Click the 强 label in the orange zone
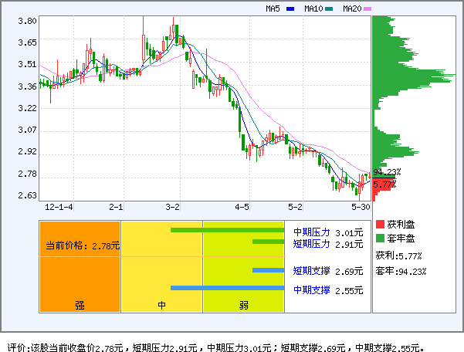 pyautogui.click(x=80, y=305)
